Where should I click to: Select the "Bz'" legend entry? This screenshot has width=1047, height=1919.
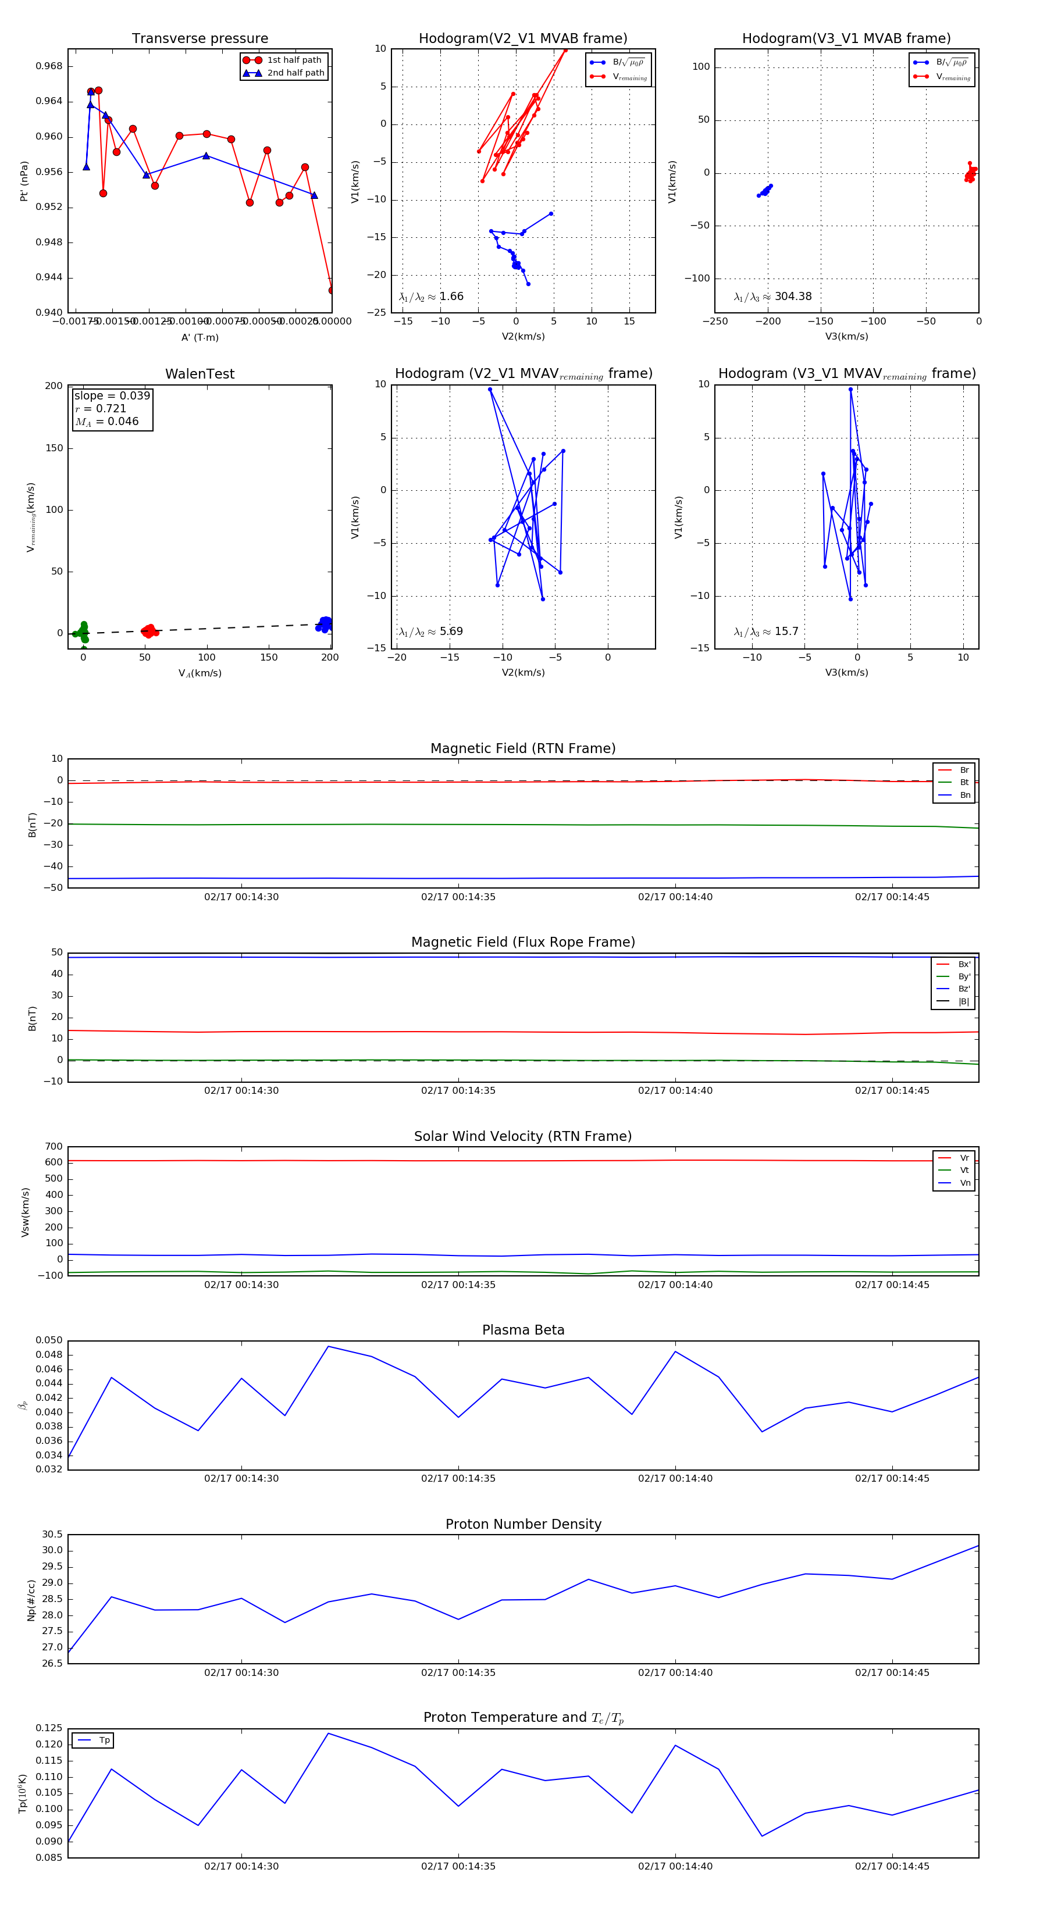click(953, 989)
